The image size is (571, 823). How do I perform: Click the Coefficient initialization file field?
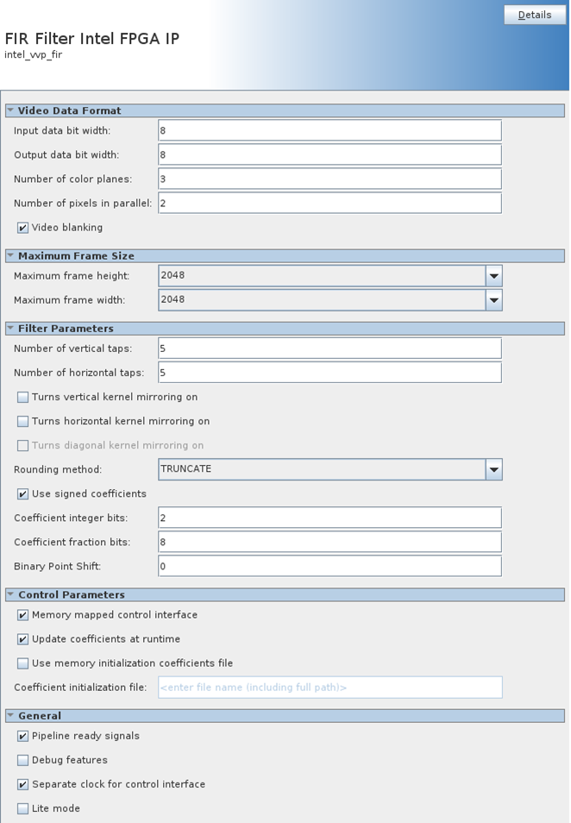[x=329, y=687]
